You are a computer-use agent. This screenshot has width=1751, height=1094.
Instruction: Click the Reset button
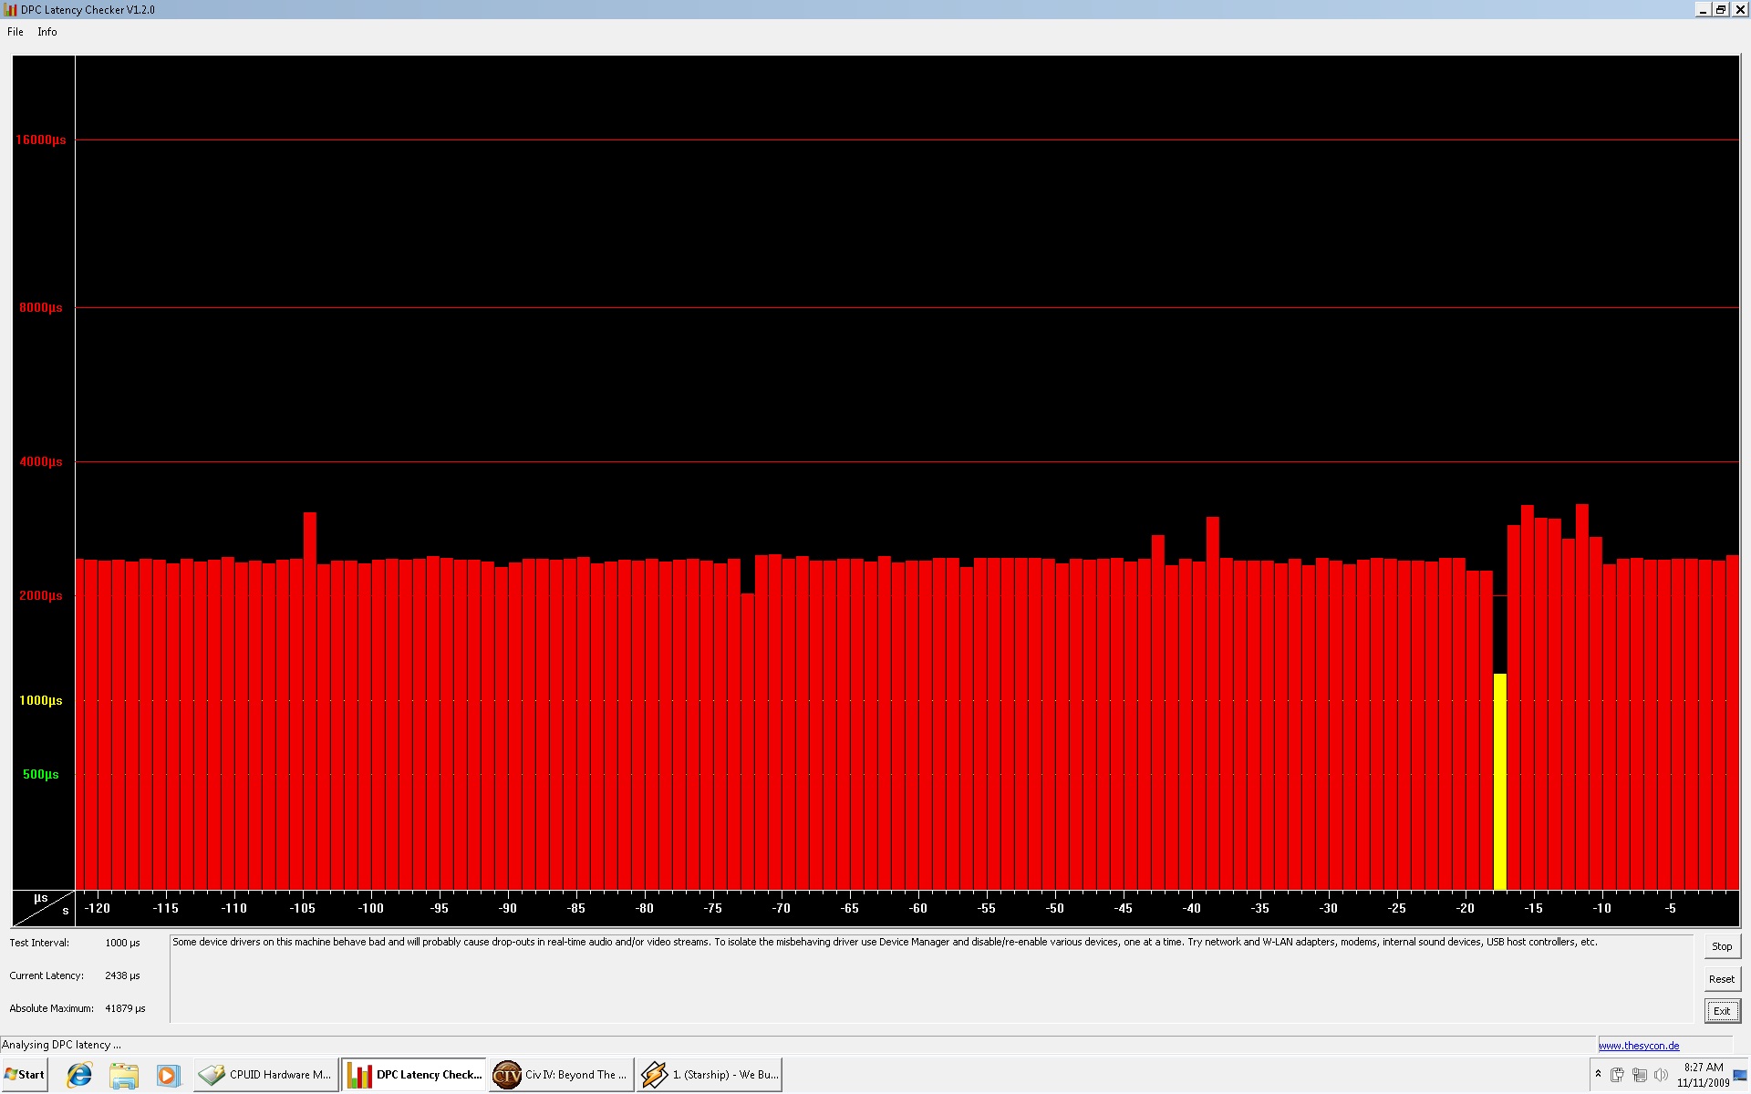(1722, 979)
